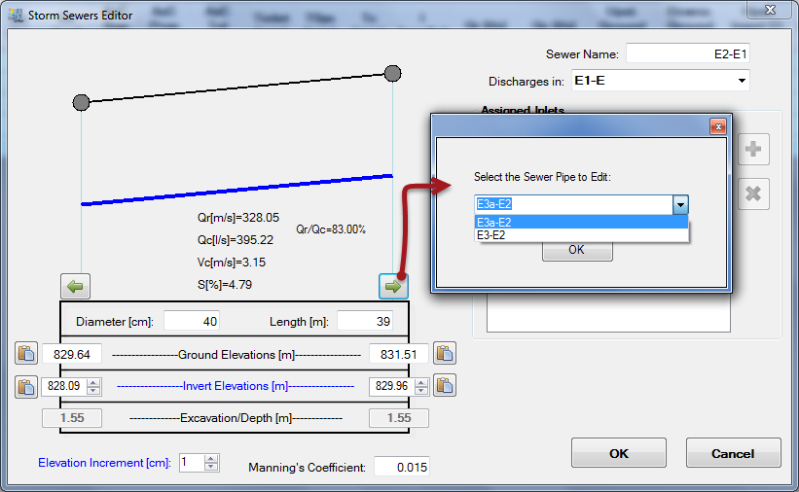
Task: Paste into left ground elevation using clipboard icon
Action: pyautogui.click(x=26, y=354)
